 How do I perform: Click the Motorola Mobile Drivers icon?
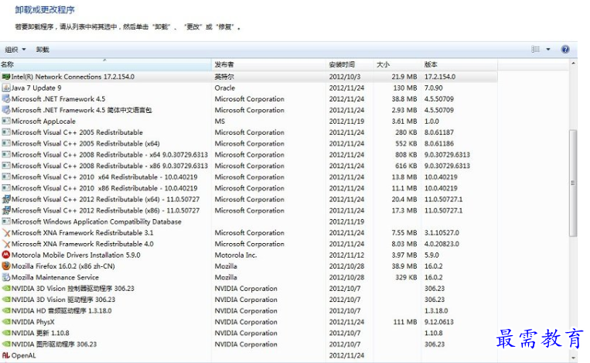point(6,255)
